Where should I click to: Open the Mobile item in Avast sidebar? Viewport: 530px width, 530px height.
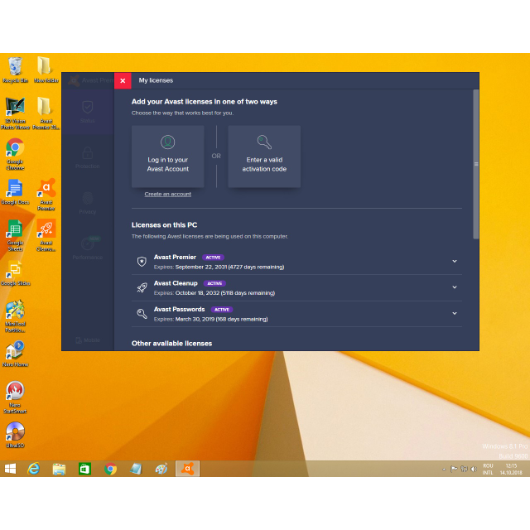(x=88, y=340)
